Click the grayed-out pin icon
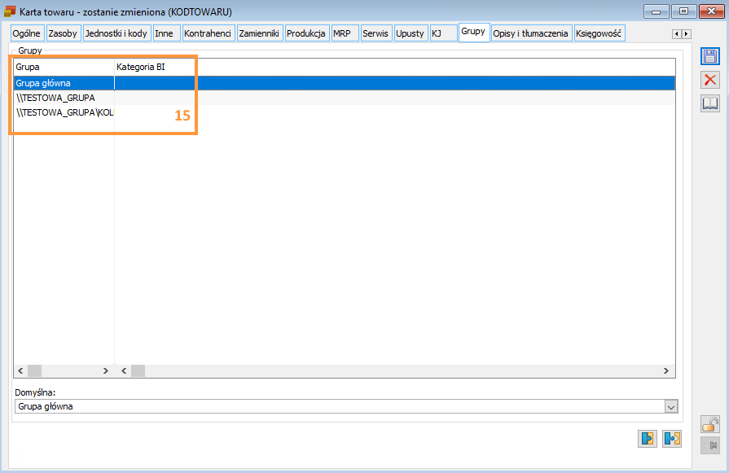 710,445
